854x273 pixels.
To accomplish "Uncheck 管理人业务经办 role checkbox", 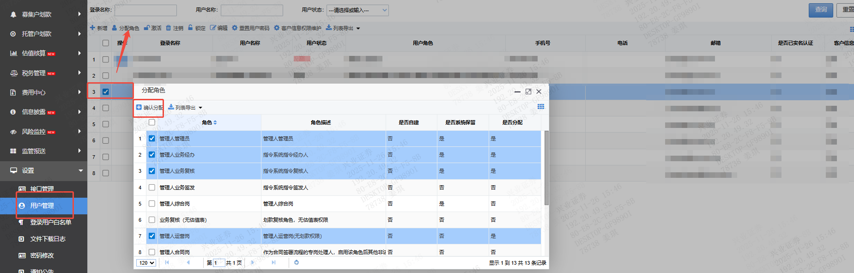I will click(x=151, y=155).
